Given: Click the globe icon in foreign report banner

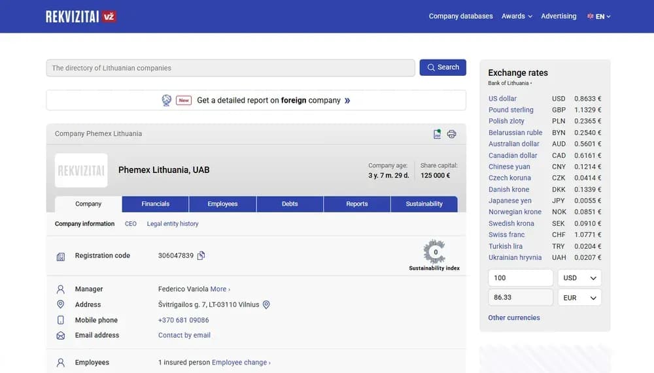Looking at the screenshot, I should [166, 101].
